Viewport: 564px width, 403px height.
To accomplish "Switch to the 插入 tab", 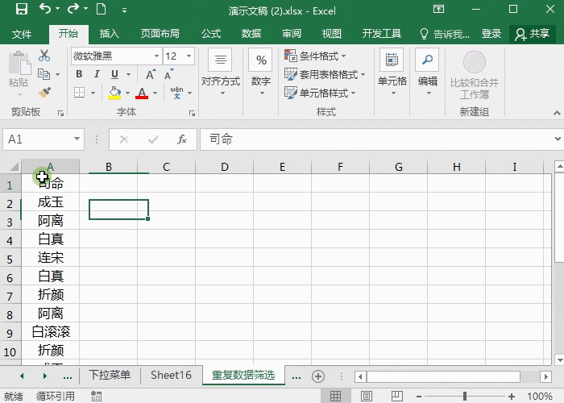I will point(109,34).
